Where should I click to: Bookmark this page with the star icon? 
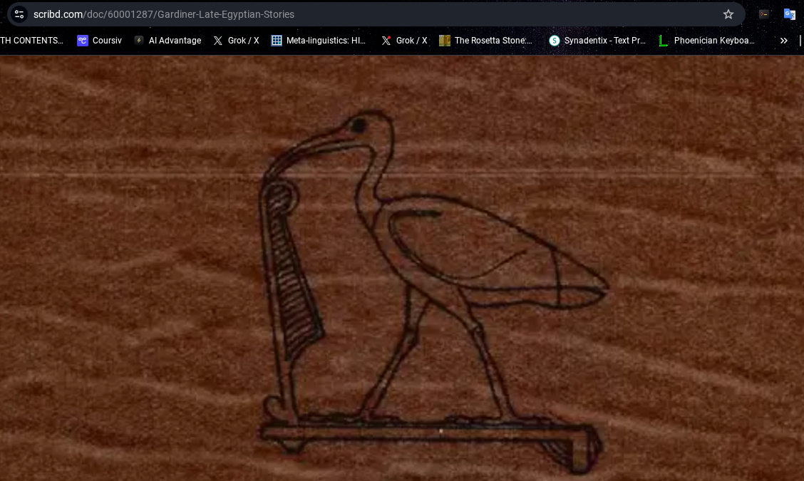(728, 14)
